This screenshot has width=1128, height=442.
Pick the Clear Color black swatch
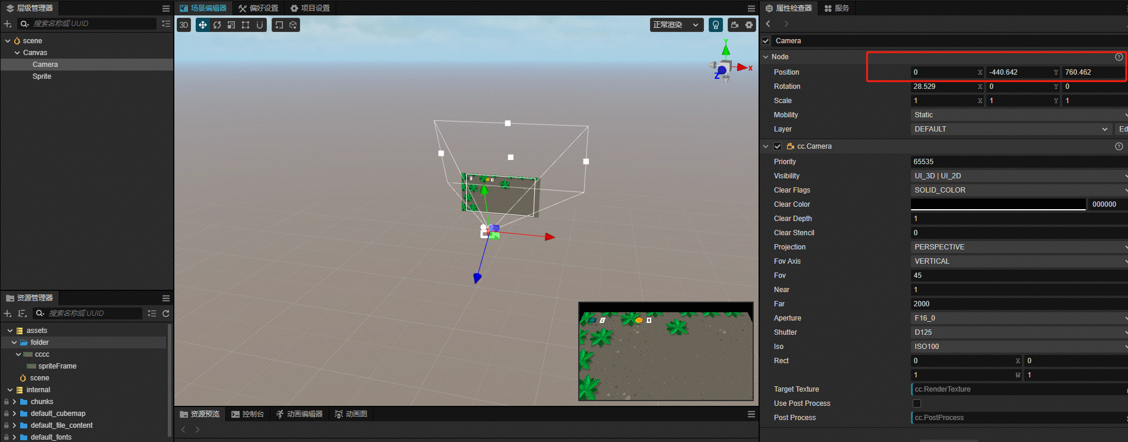[998, 204]
